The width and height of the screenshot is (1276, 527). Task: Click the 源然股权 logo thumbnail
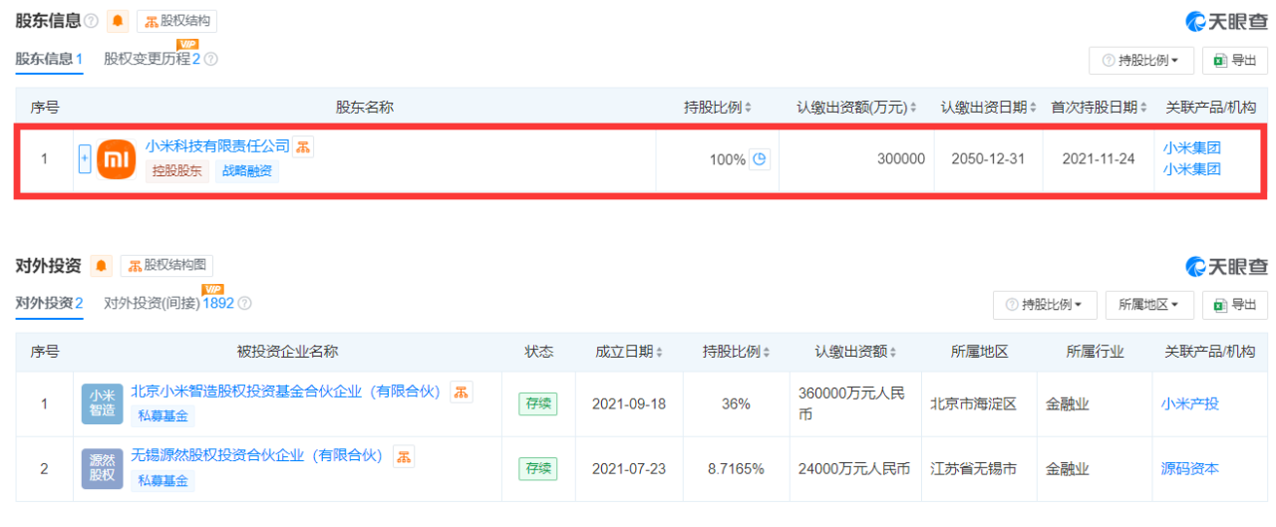click(103, 468)
